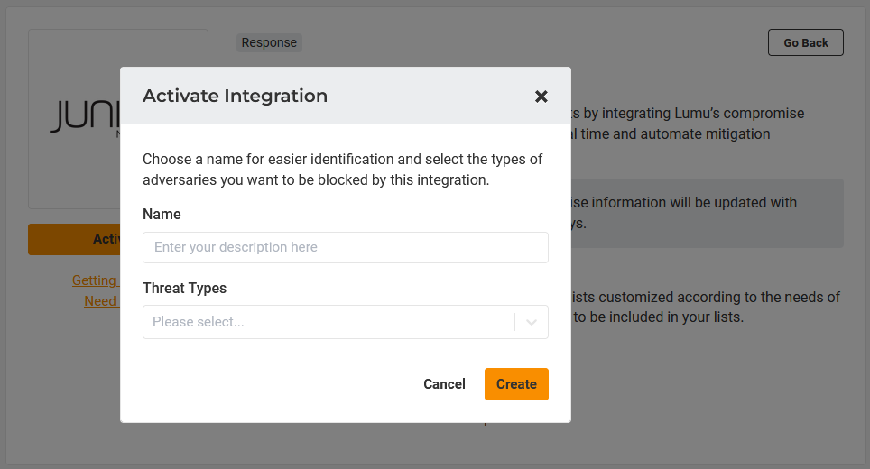Open the Threat Types select box
Image resolution: width=870 pixels, height=469 pixels.
[x=329, y=322]
